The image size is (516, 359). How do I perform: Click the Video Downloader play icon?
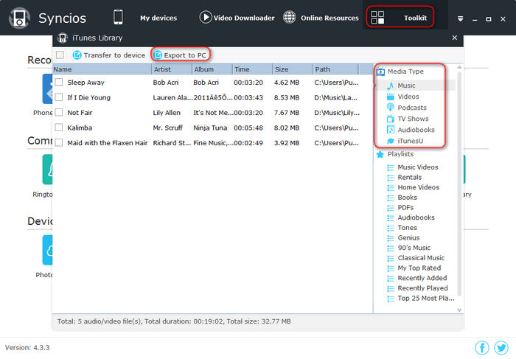(206, 17)
